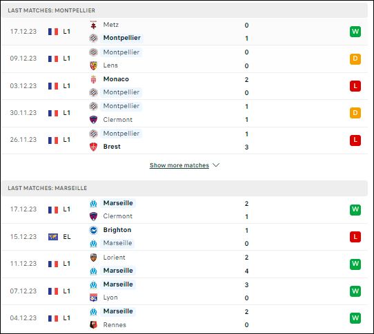Click the Lyon club crest icon
The width and height of the screenshot is (374, 334).
94,298
